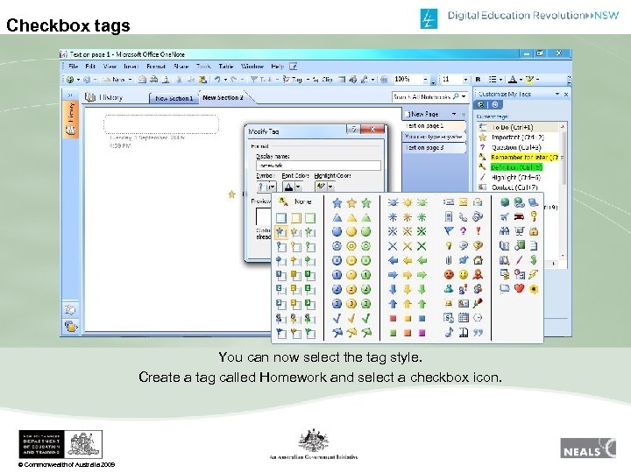Select the yellow star checkbox symbol
The height and width of the screenshot is (473, 631).
tap(296, 232)
